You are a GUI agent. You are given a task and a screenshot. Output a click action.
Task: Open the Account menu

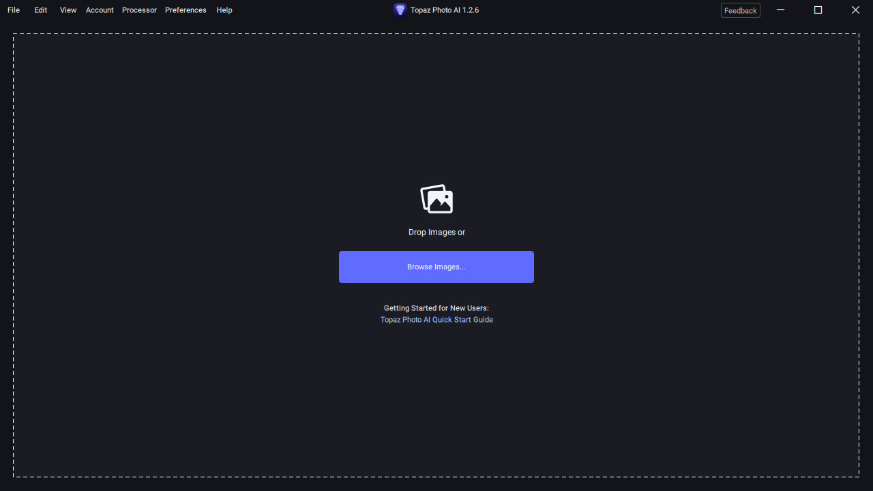100,10
